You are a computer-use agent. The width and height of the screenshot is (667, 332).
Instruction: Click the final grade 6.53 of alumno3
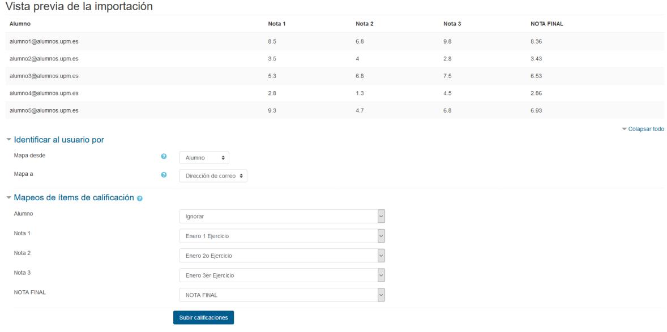[x=536, y=76]
